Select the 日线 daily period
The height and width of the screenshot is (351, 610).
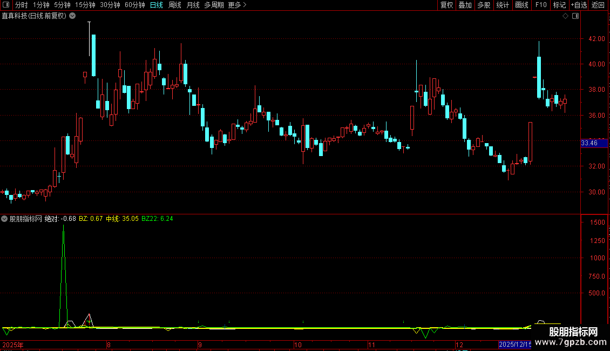coord(157,5)
